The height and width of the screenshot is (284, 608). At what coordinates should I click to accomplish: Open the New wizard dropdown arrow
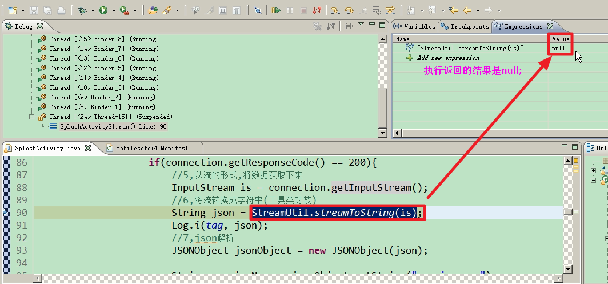[x=23, y=11]
